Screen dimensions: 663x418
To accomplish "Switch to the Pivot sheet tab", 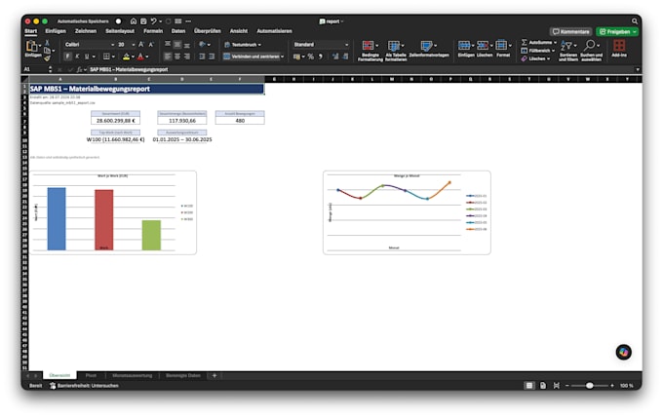I will pyautogui.click(x=91, y=375).
